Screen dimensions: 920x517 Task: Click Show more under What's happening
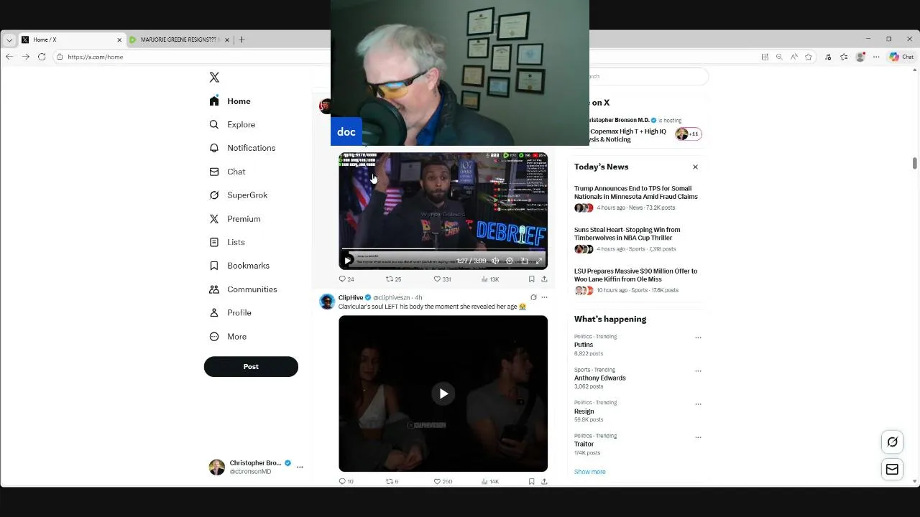(x=589, y=472)
